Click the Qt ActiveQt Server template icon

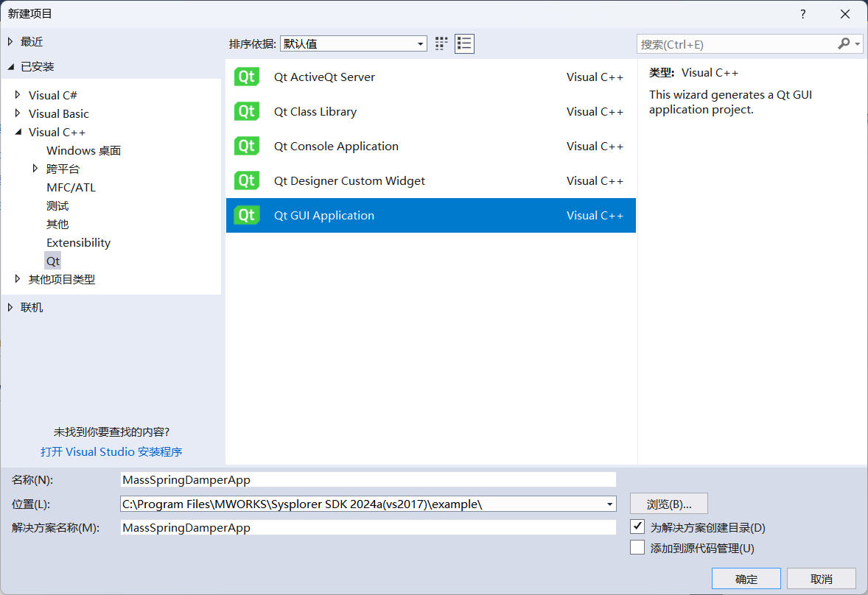pyautogui.click(x=246, y=77)
